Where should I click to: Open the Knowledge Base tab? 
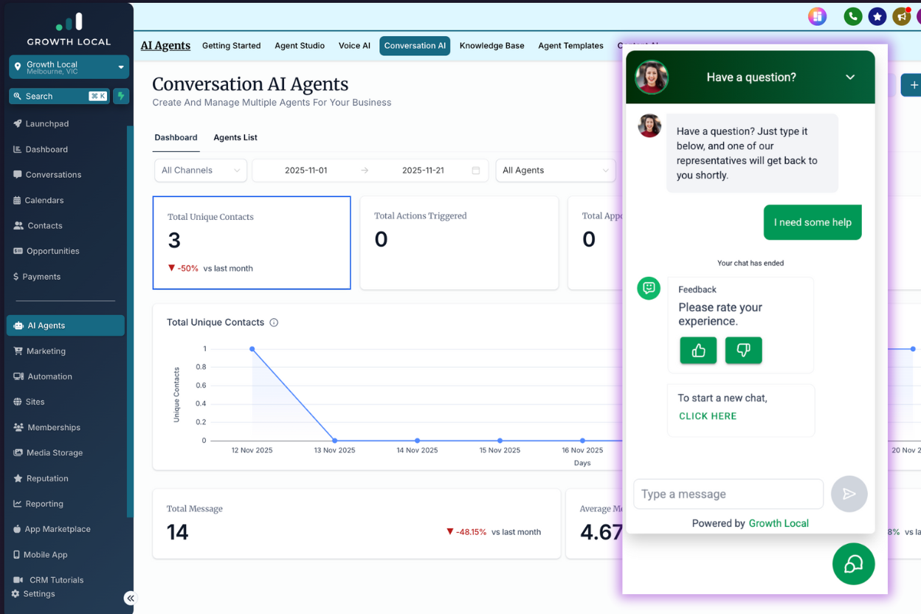[x=491, y=46]
